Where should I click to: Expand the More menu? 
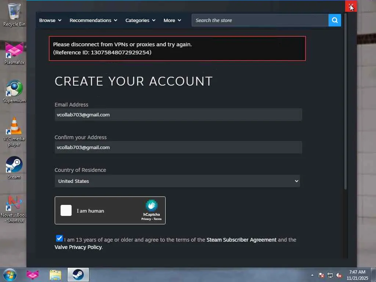pyautogui.click(x=172, y=21)
